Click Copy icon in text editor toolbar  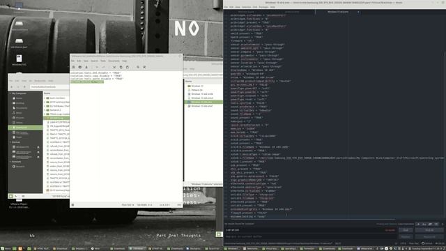tap(121, 67)
